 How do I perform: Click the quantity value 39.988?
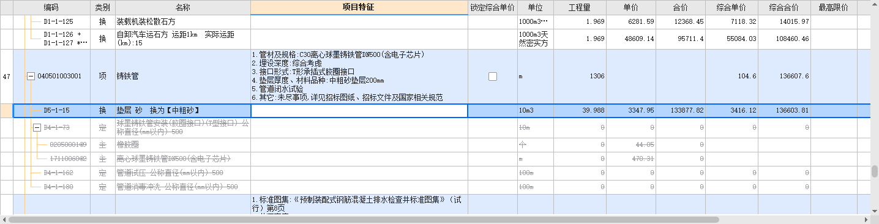pyautogui.click(x=593, y=111)
